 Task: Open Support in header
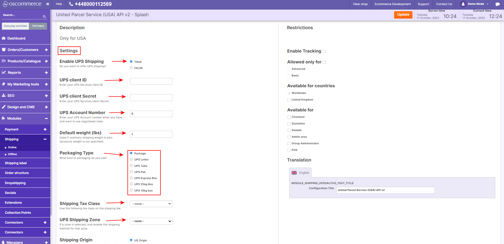(423, 4)
